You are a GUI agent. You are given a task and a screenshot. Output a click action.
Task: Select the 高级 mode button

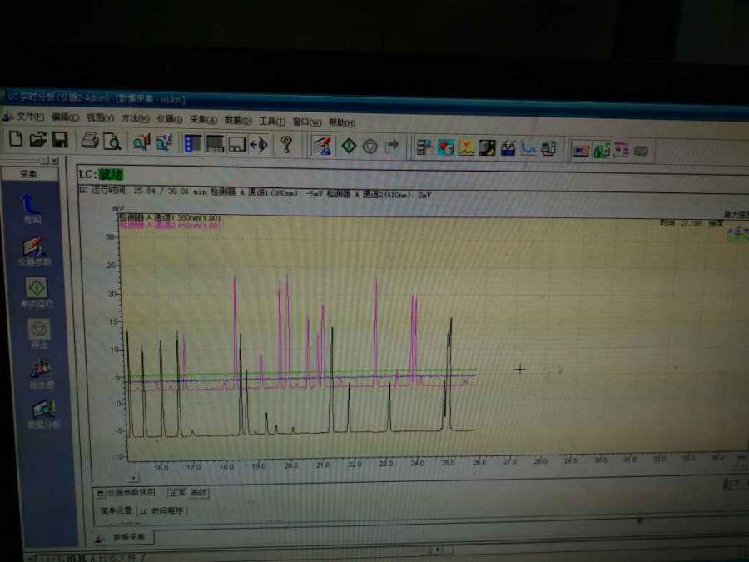(x=198, y=492)
